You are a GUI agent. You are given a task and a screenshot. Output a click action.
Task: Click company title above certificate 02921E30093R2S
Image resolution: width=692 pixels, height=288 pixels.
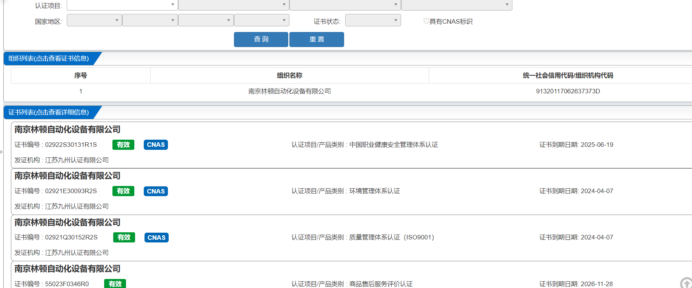pyautogui.click(x=68, y=176)
